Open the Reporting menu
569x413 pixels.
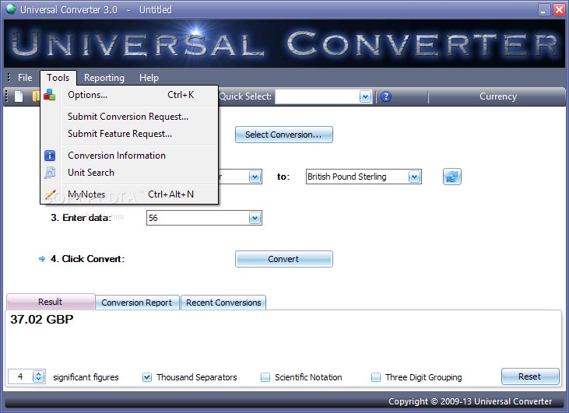tap(104, 78)
